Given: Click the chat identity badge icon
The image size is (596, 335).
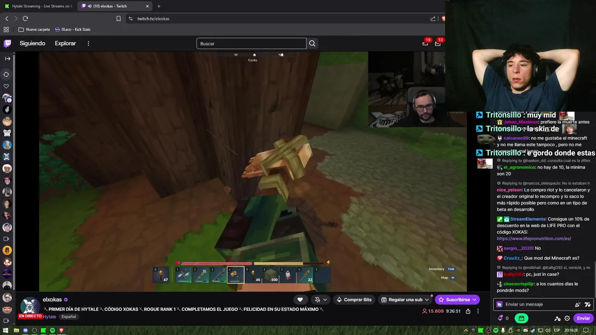Looking at the screenshot, I should 500,304.
